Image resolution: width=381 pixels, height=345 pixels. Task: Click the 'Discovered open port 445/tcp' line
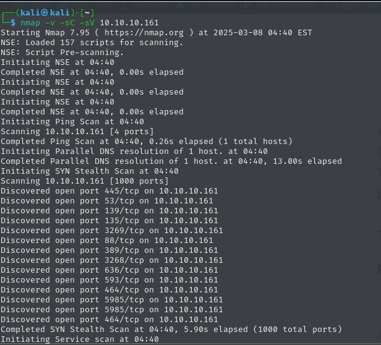pos(109,191)
